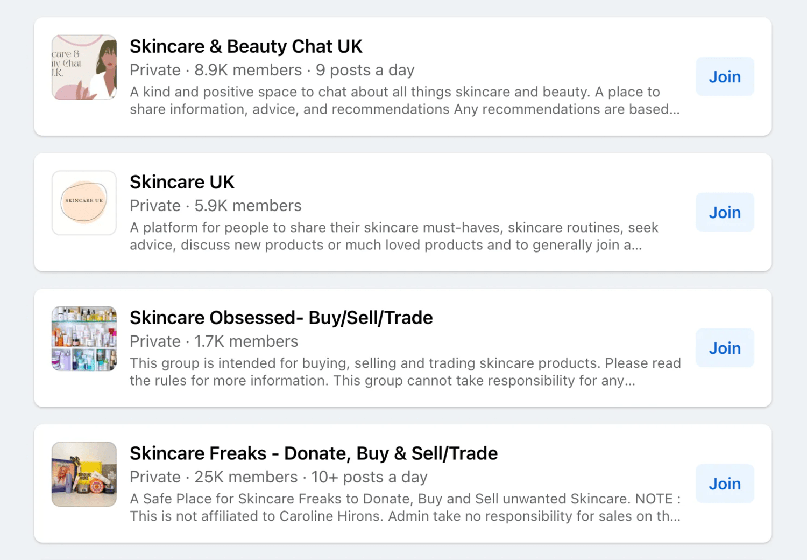Click the "Private · 5.9K members" info line
This screenshot has height=560, width=807.
tap(215, 206)
